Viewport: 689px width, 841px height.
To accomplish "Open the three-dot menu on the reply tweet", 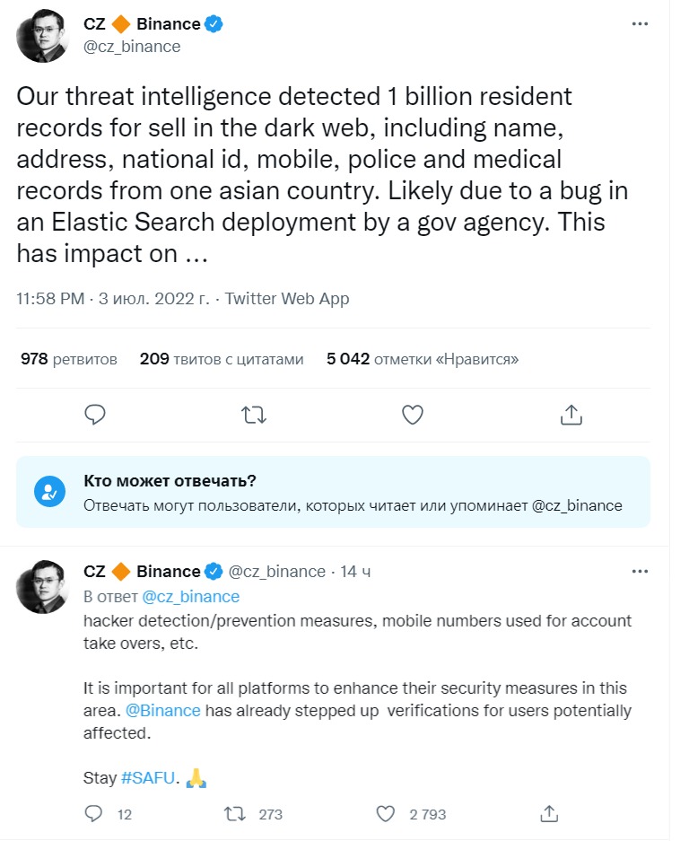I will (x=639, y=571).
